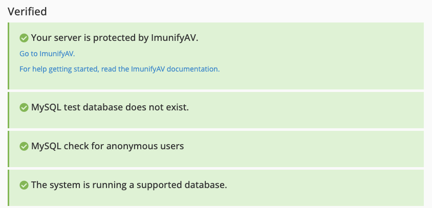Click the checkmark beside supported database message
This screenshot has width=432, height=208.
(x=24, y=185)
